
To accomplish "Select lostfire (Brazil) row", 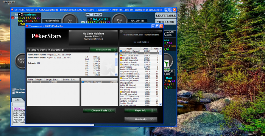I will pos(139,103).
